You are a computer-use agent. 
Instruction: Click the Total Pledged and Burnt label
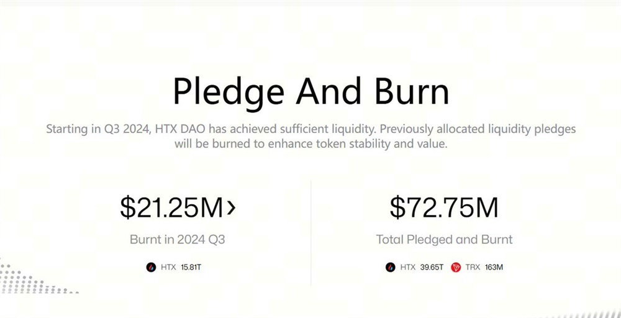(444, 239)
